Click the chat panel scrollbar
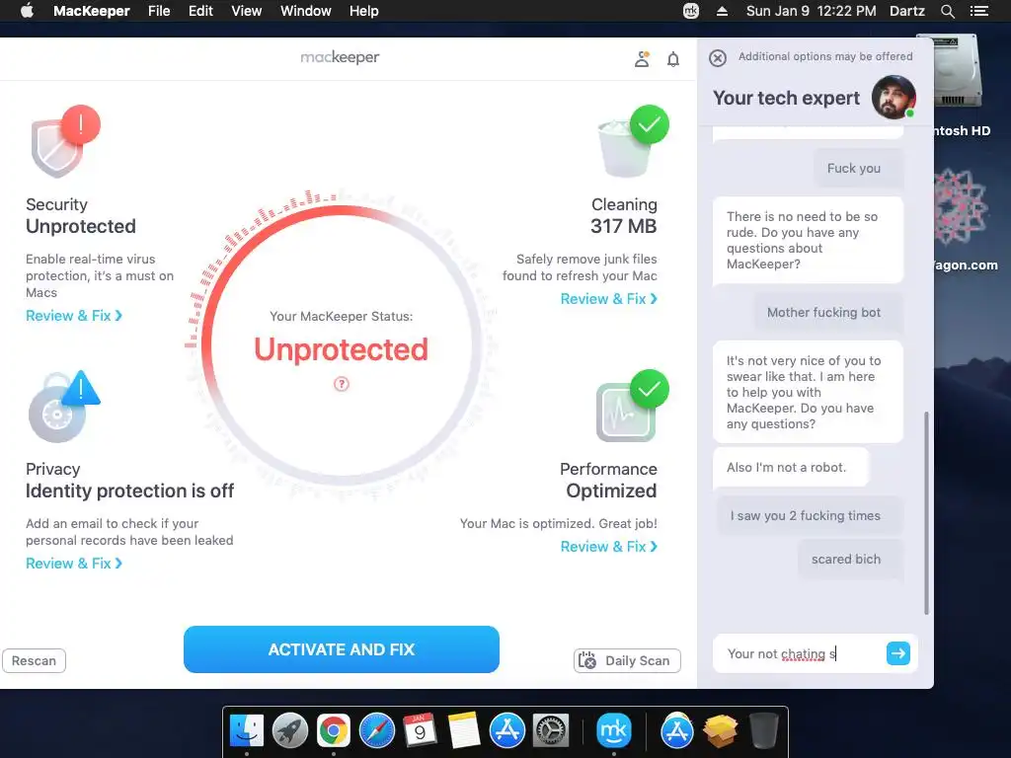This screenshot has width=1011, height=758. click(926, 512)
